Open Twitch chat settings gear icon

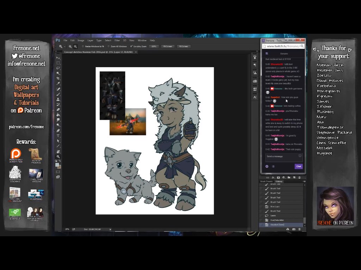(267, 166)
